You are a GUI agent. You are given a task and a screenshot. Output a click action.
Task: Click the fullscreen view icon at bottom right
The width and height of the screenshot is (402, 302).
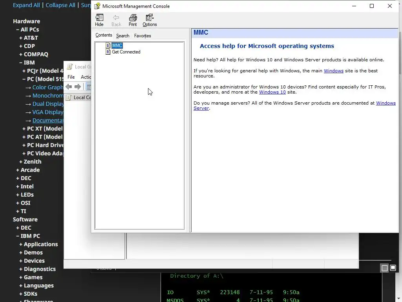(393, 268)
